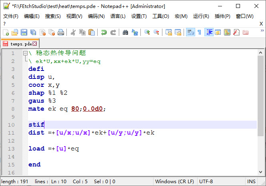Open the 文件(F) menu
266x186 pixels.
(11, 16)
